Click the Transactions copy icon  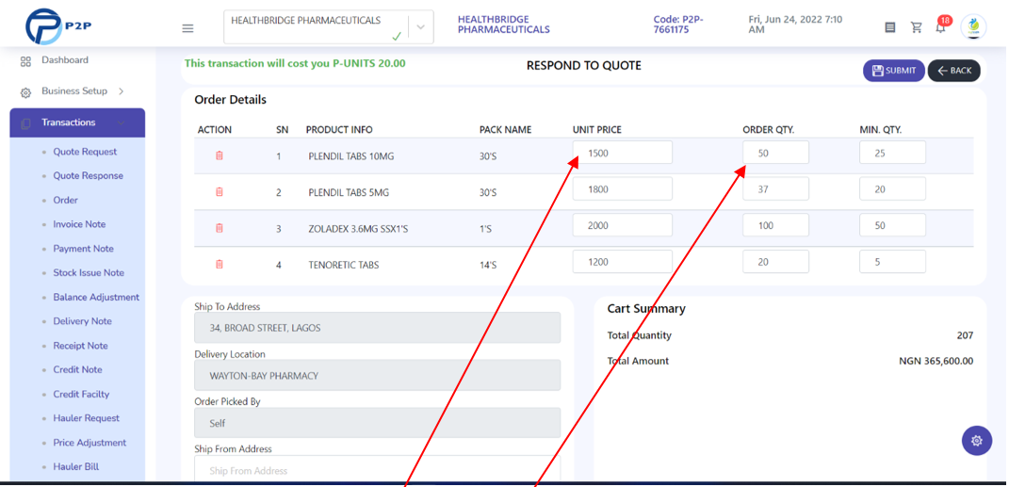coord(25,123)
